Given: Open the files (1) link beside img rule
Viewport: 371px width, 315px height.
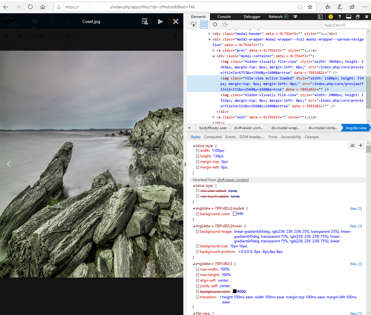Looking at the screenshot, I should coord(356,264).
